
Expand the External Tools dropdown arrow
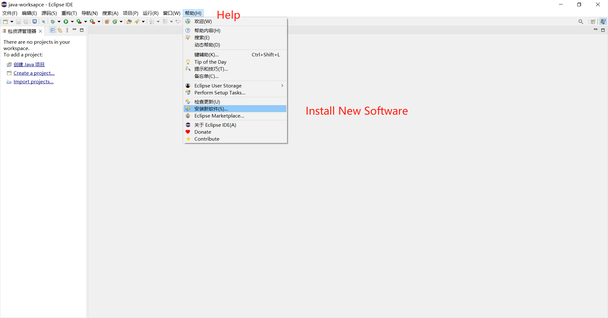[99, 22]
